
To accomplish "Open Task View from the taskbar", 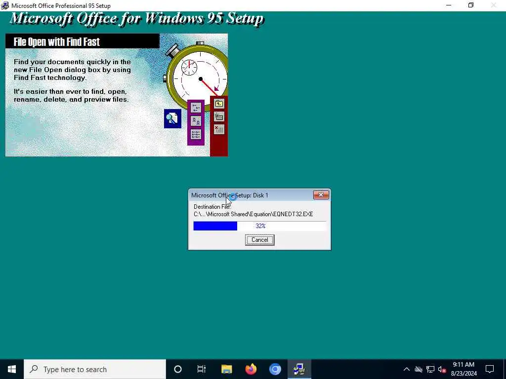I will click(202, 369).
